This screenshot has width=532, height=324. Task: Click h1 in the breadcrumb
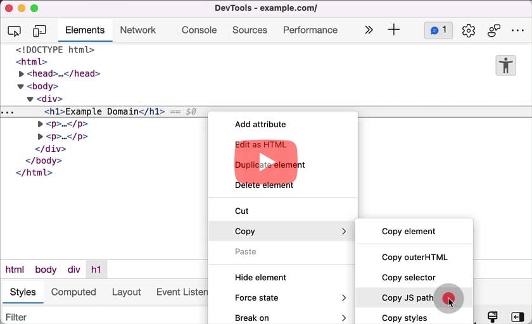click(x=96, y=270)
